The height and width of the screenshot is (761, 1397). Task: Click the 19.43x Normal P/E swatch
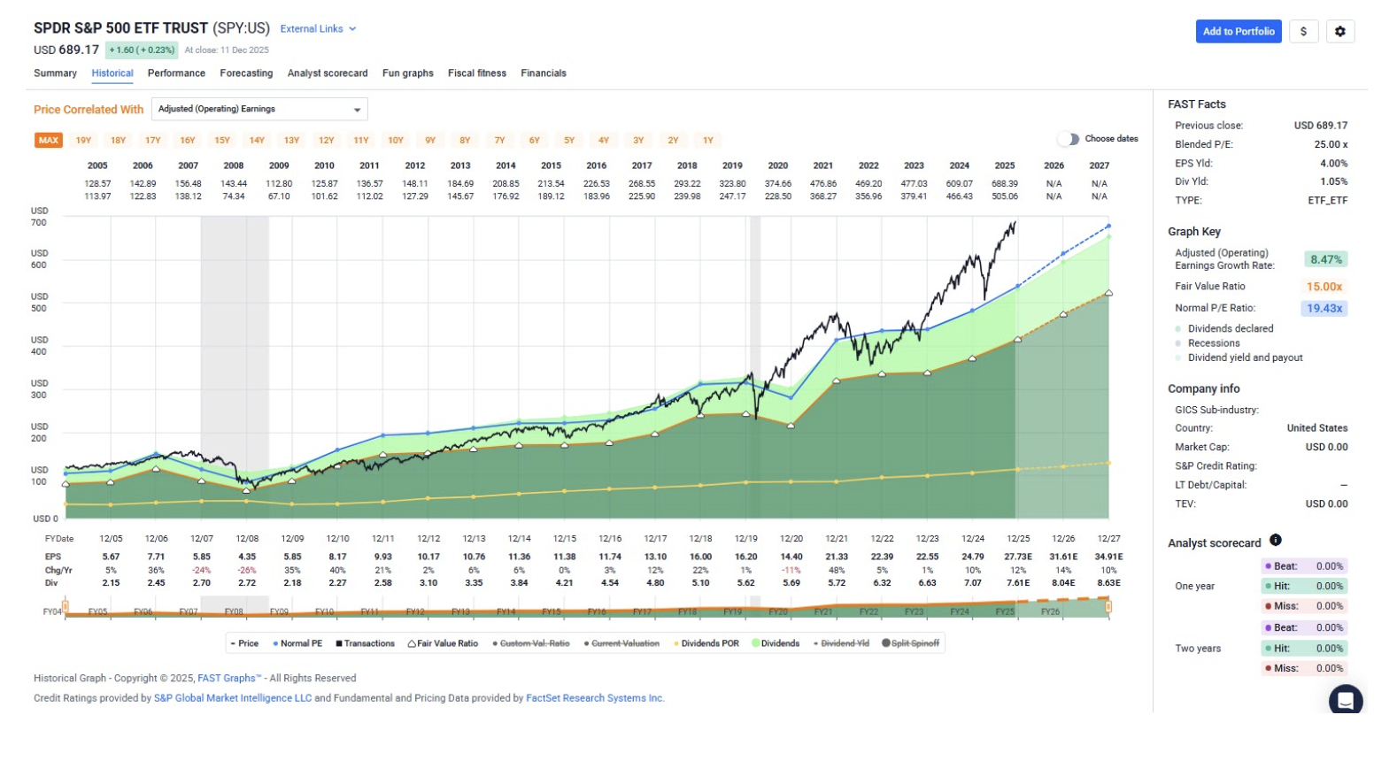1325,308
